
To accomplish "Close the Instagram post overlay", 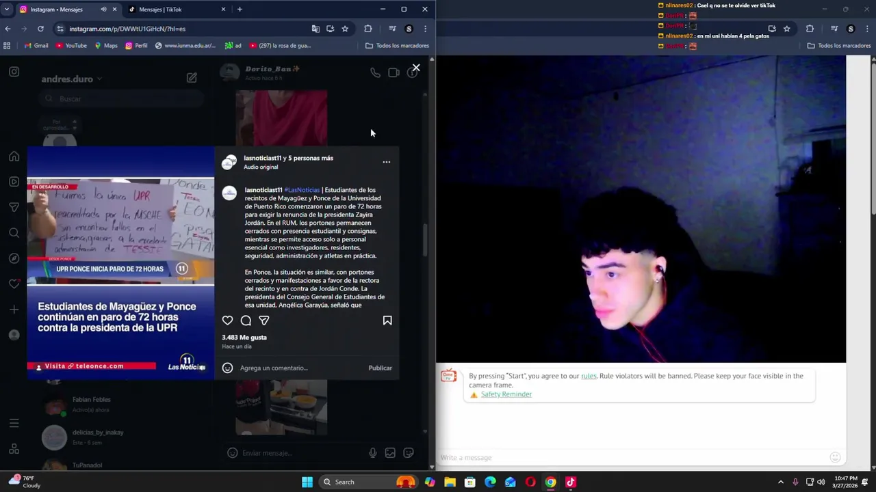I will click(415, 68).
